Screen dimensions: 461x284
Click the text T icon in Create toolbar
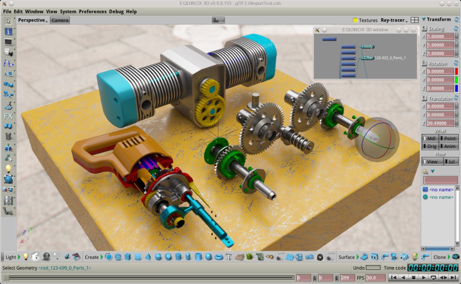point(228,257)
